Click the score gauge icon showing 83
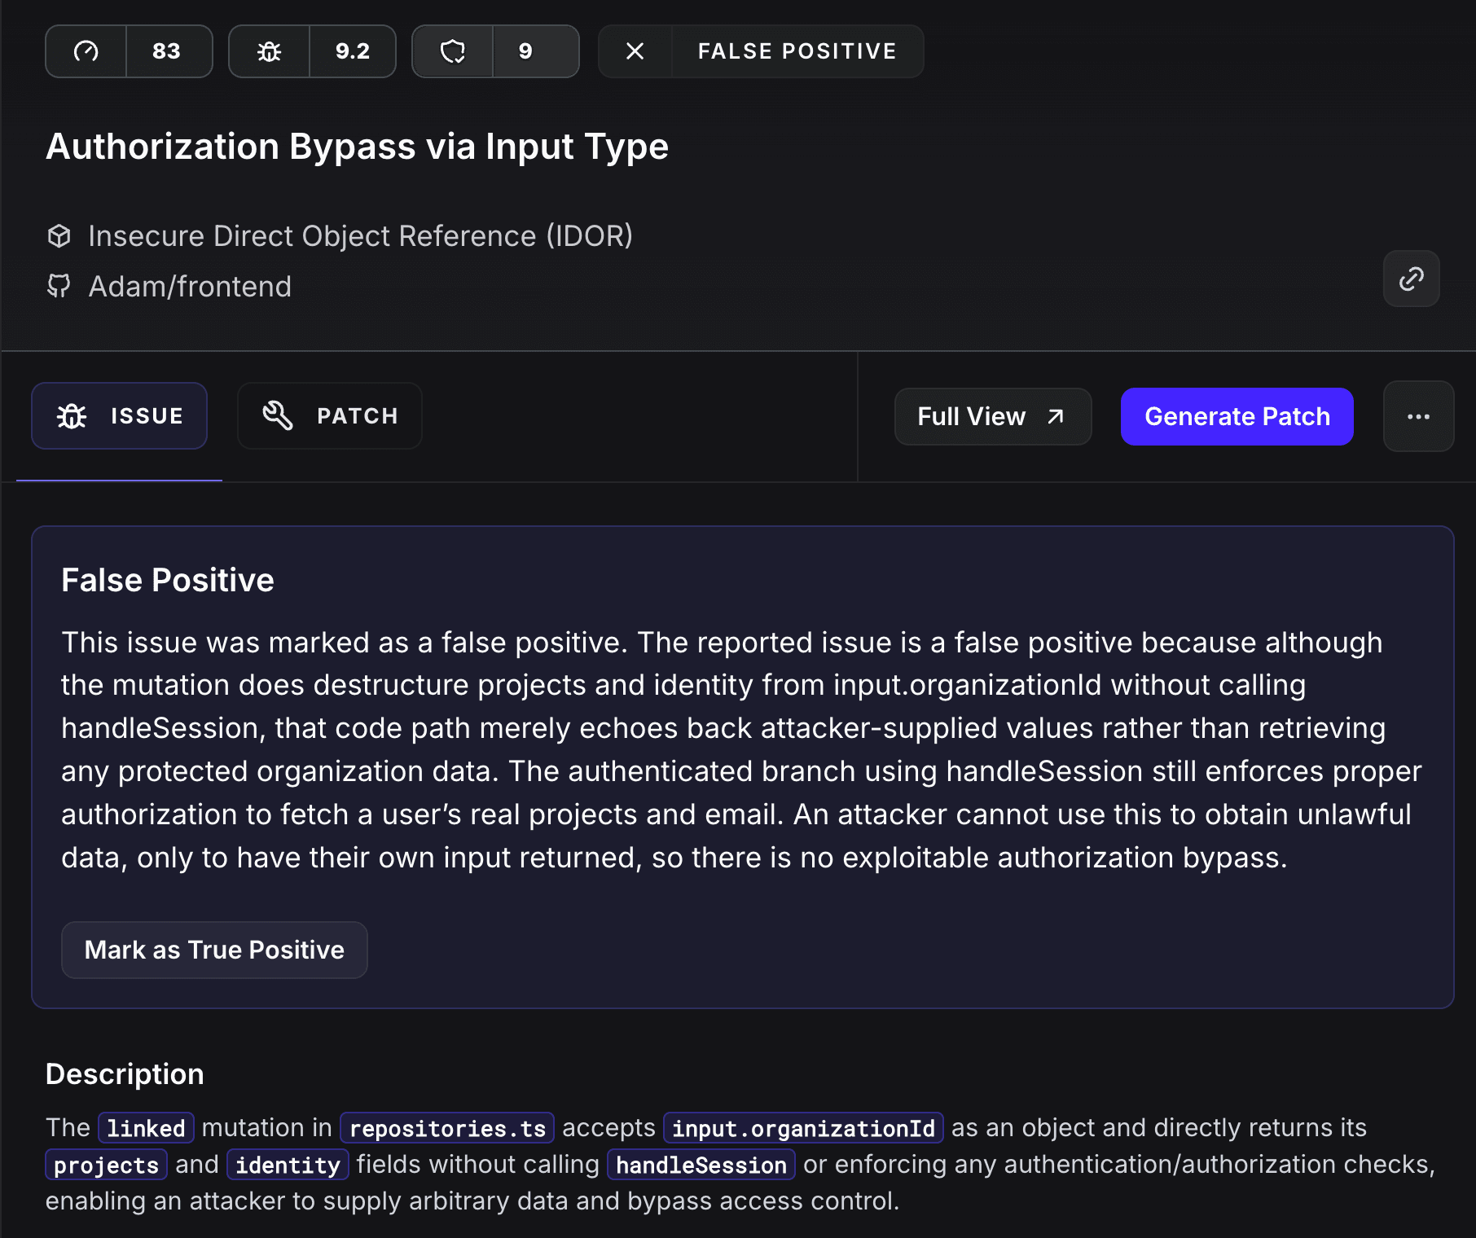1476x1238 pixels. [x=85, y=50]
